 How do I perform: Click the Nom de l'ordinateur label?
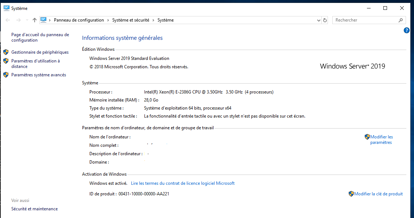[110, 137]
